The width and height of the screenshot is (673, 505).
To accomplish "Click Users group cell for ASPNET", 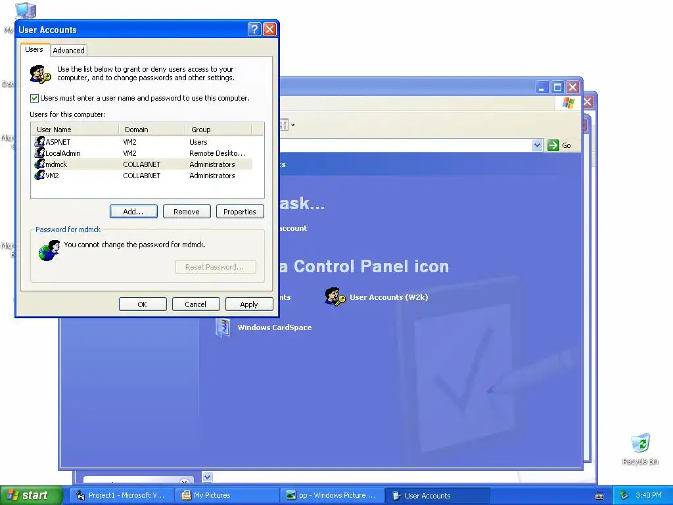I will (198, 142).
